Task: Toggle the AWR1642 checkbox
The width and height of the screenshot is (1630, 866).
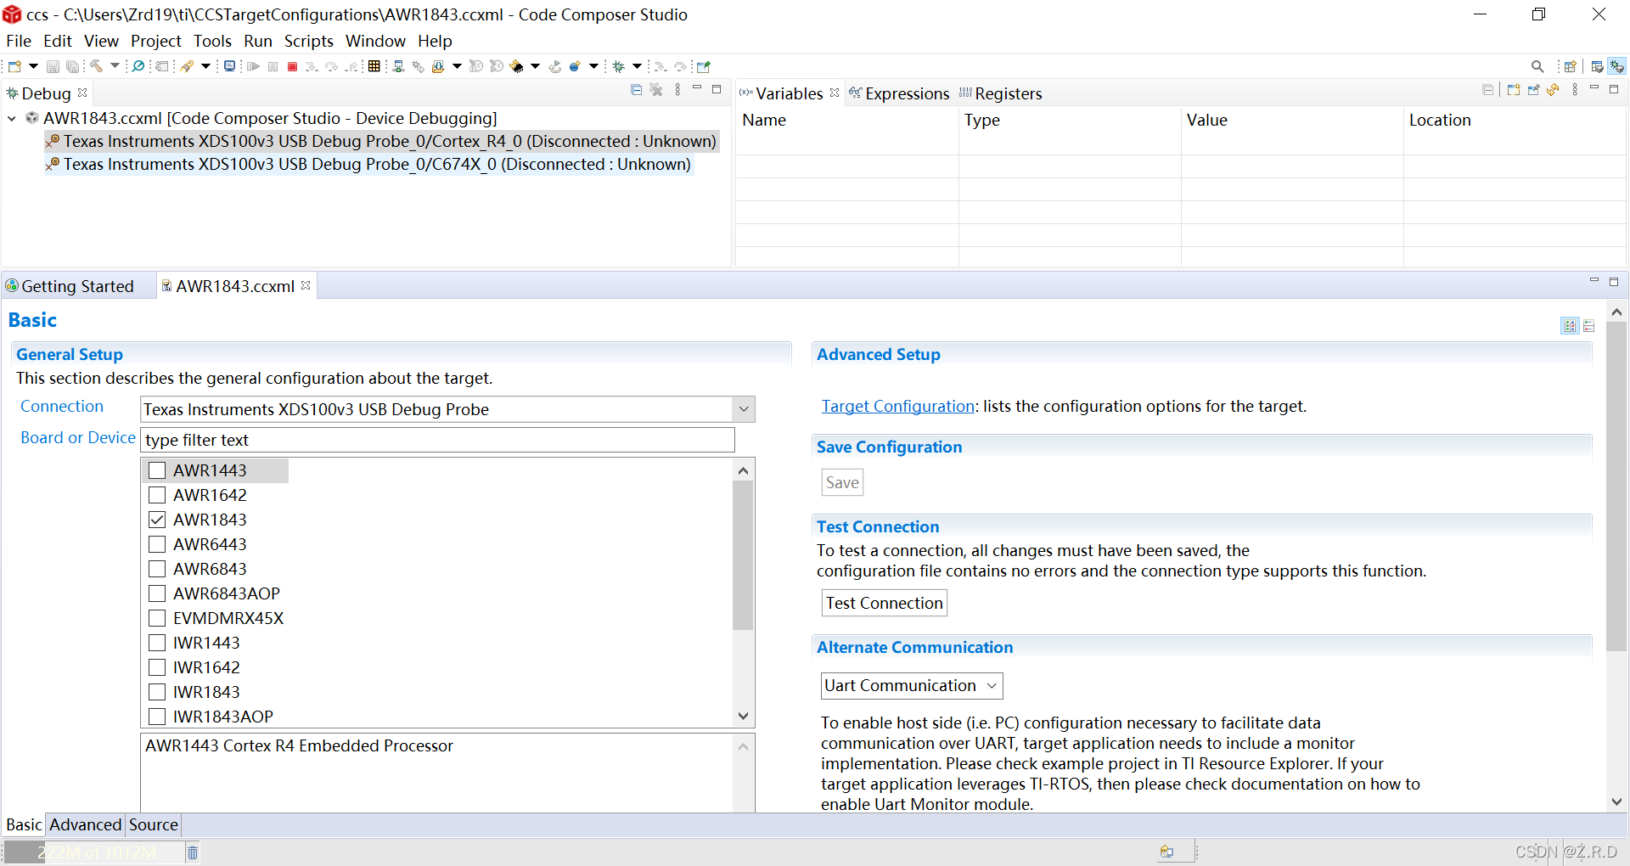Action: click(157, 495)
